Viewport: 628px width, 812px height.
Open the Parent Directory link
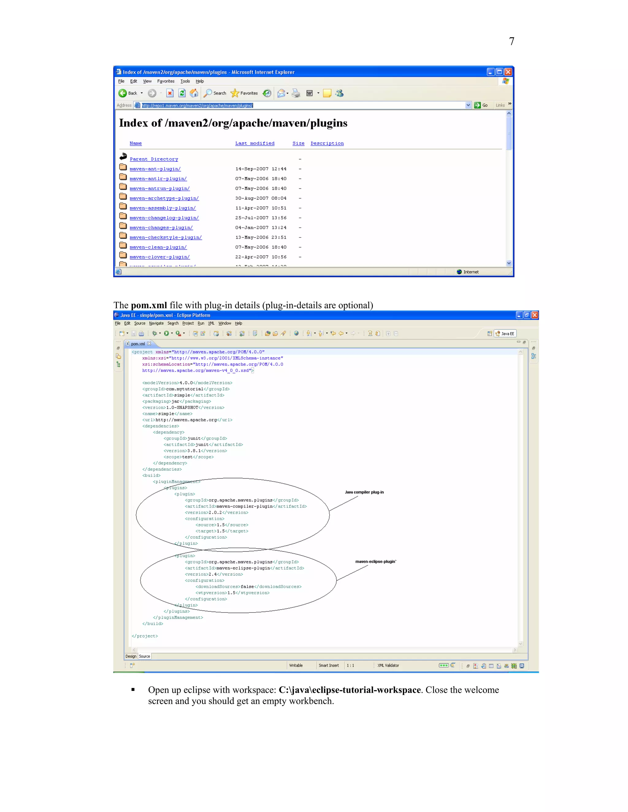tap(154, 159)
